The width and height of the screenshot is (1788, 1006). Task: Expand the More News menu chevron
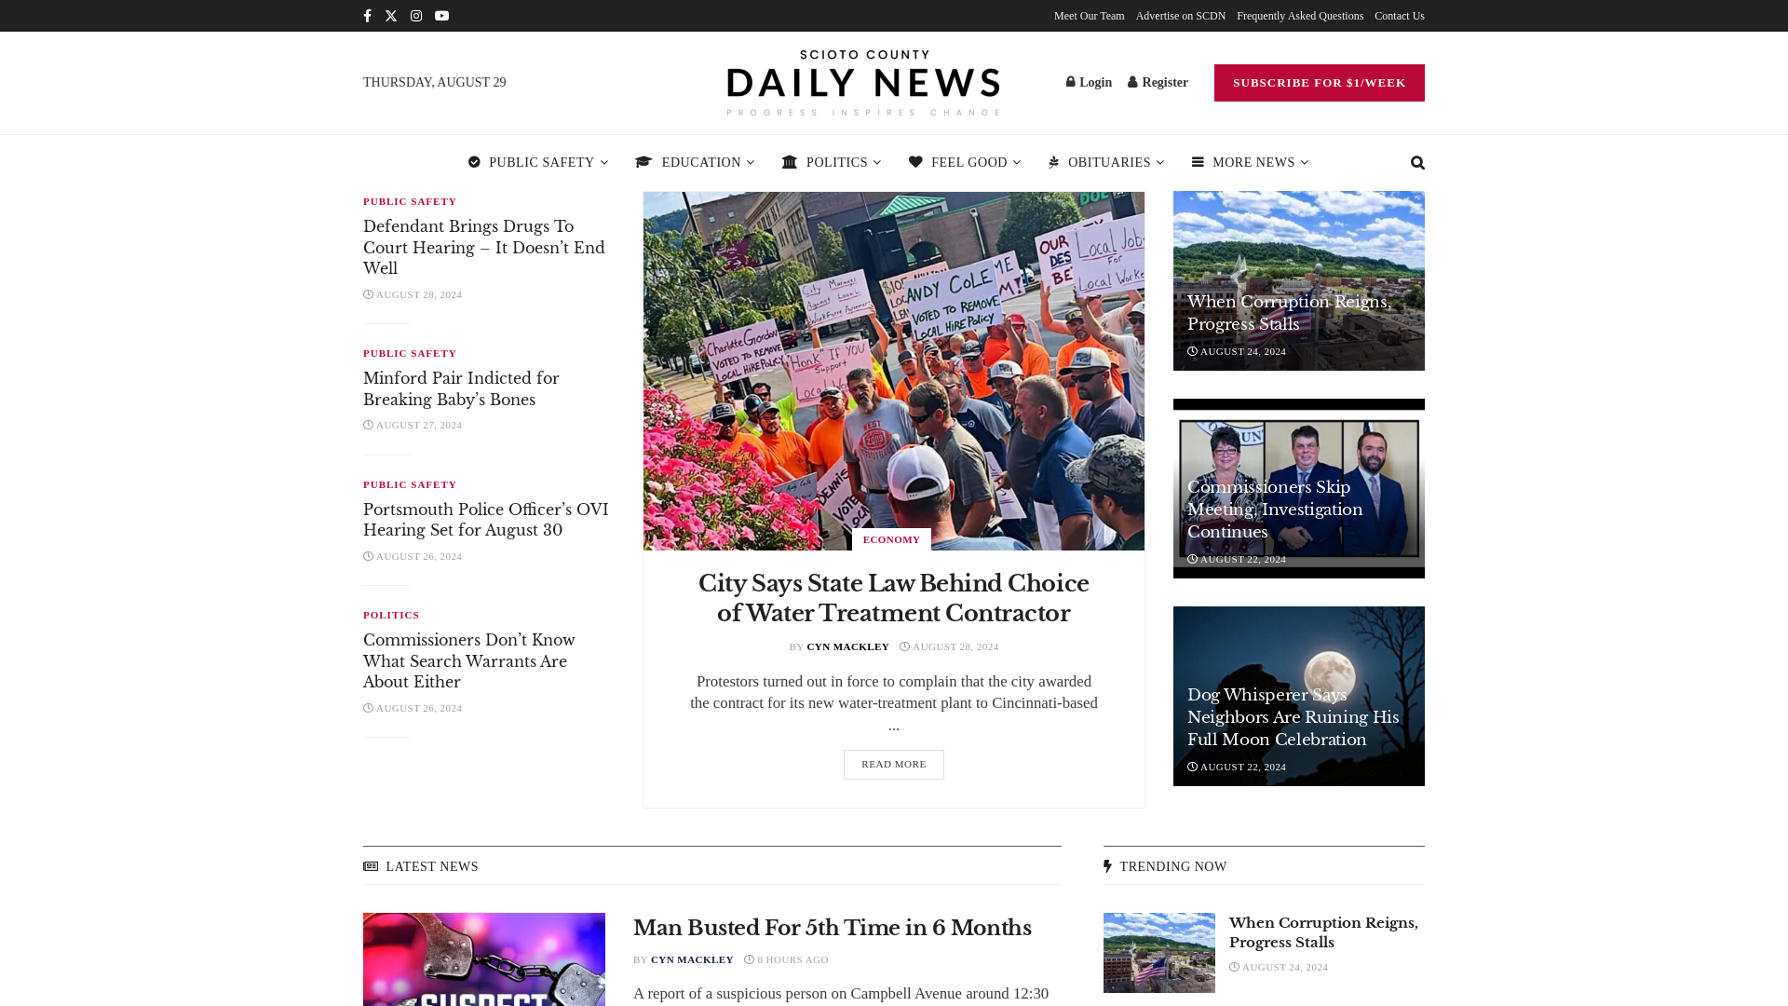coord(1305,162)
